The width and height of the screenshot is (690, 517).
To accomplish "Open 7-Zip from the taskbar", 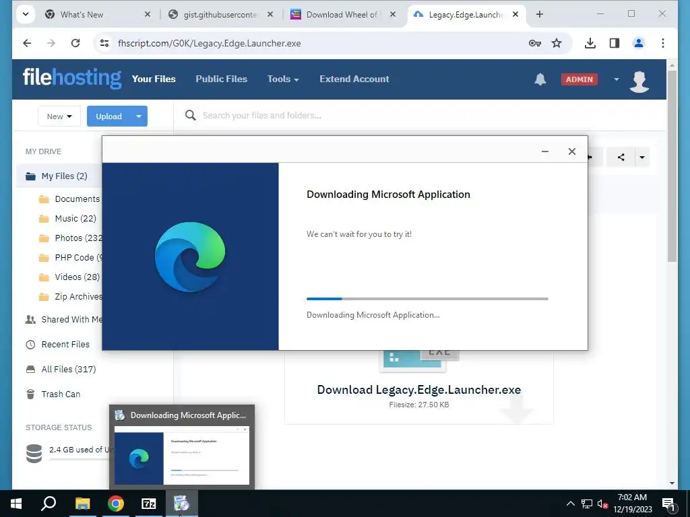I will [x=149, y=504].
